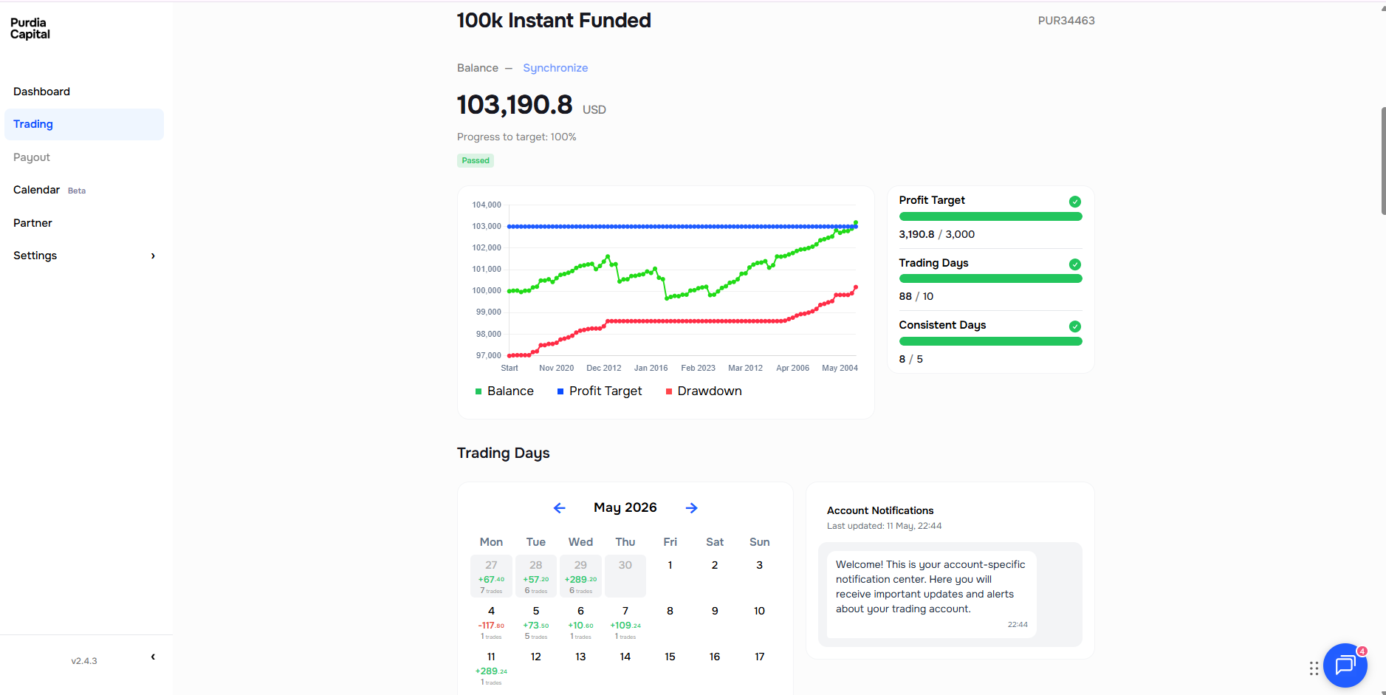Viewport: 1386px width, 695px height.
Task: Toggle Balance series in chart legend
Action: tap(504, 391)
